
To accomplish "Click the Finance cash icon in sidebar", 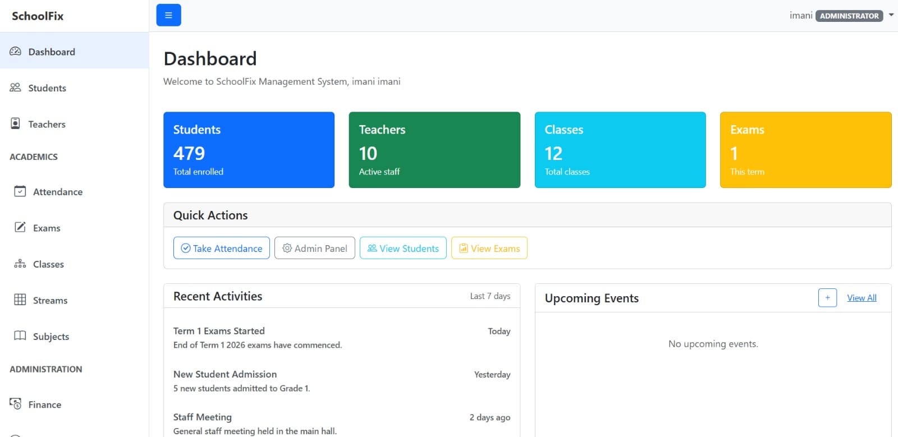I will (16, 404).
